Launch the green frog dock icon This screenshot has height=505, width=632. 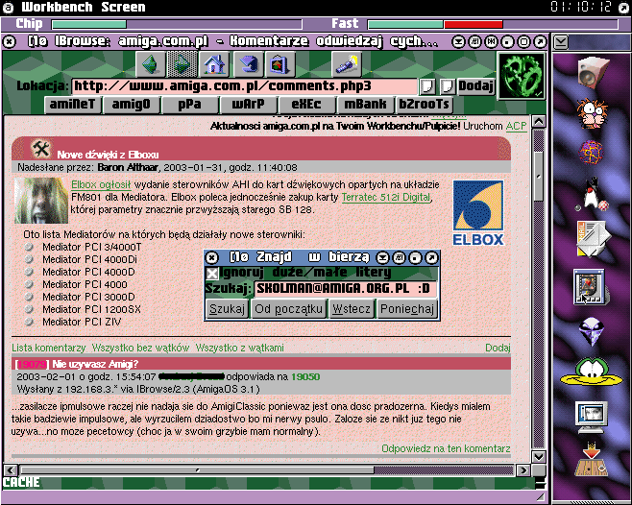point(592,372)
